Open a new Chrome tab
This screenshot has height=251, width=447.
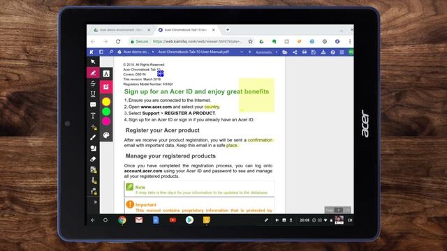pos(228,29)
